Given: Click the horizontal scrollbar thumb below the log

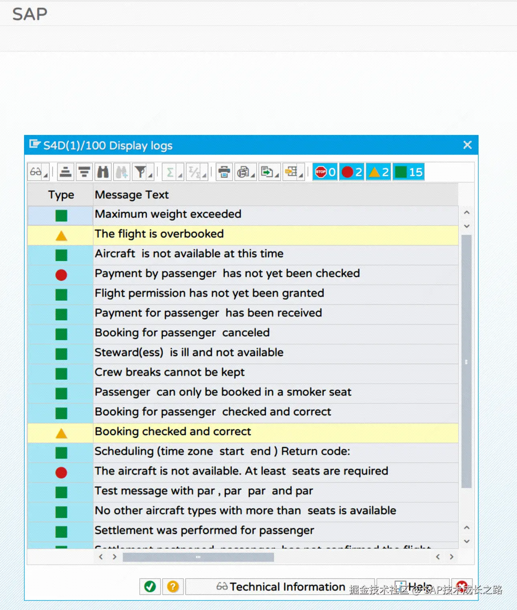Looking at the screenshot, I should 198,557.
